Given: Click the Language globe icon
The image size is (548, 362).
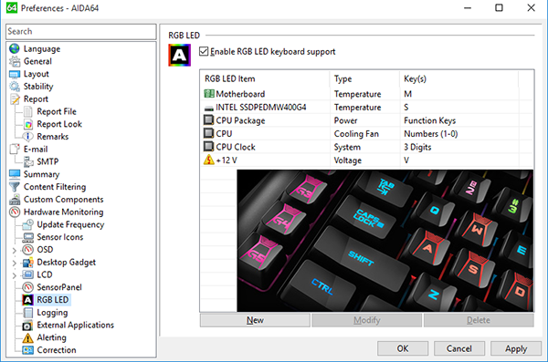Looking at the screenshot, I should tap(15, 49).
